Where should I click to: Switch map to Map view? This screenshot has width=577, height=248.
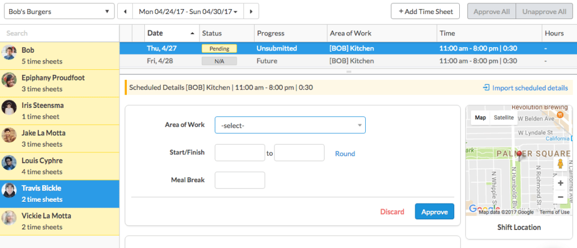[480, 118]
